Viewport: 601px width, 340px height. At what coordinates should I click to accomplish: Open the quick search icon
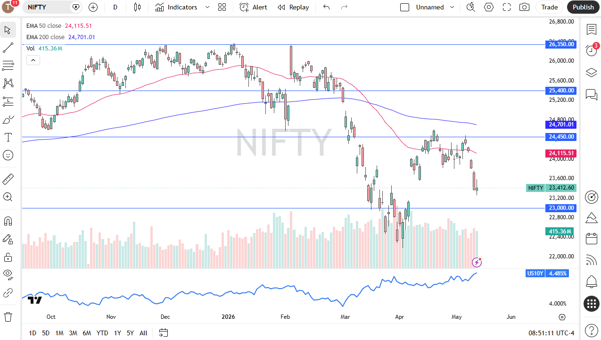click(x=470, y=7)
